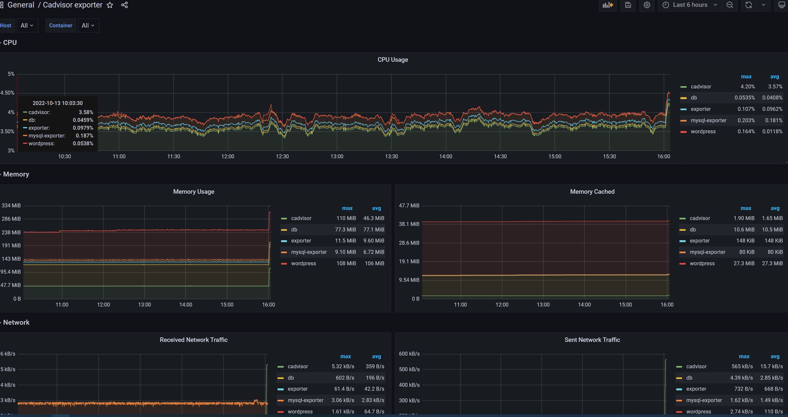788x417 pixels.
Task: Sort CPU Usage legend by avg
Action: click(775, 77)
